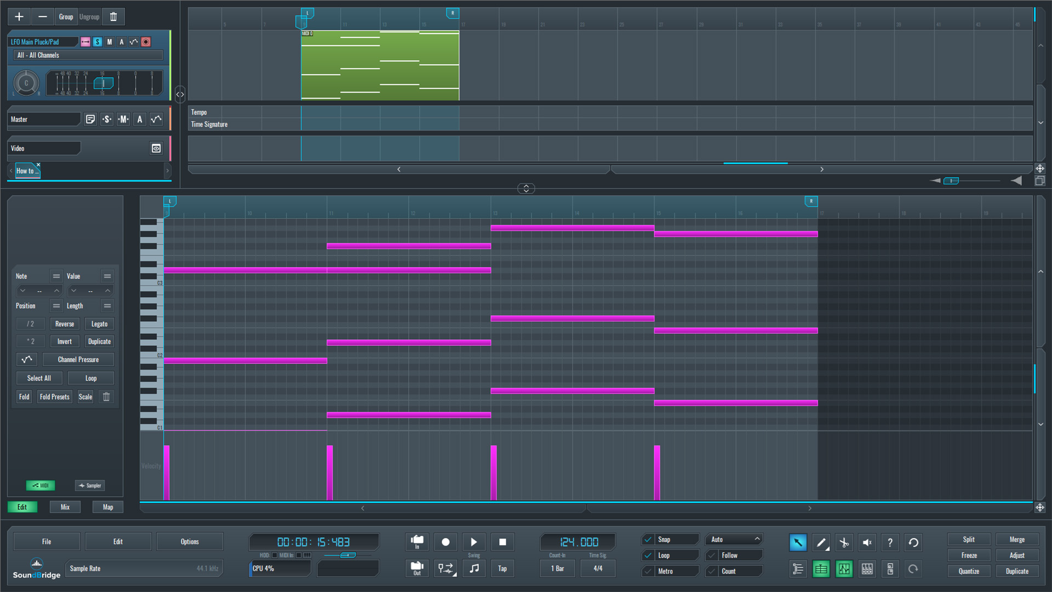
Task: Enable the Count checkbox
Action: tap(712, 571)
